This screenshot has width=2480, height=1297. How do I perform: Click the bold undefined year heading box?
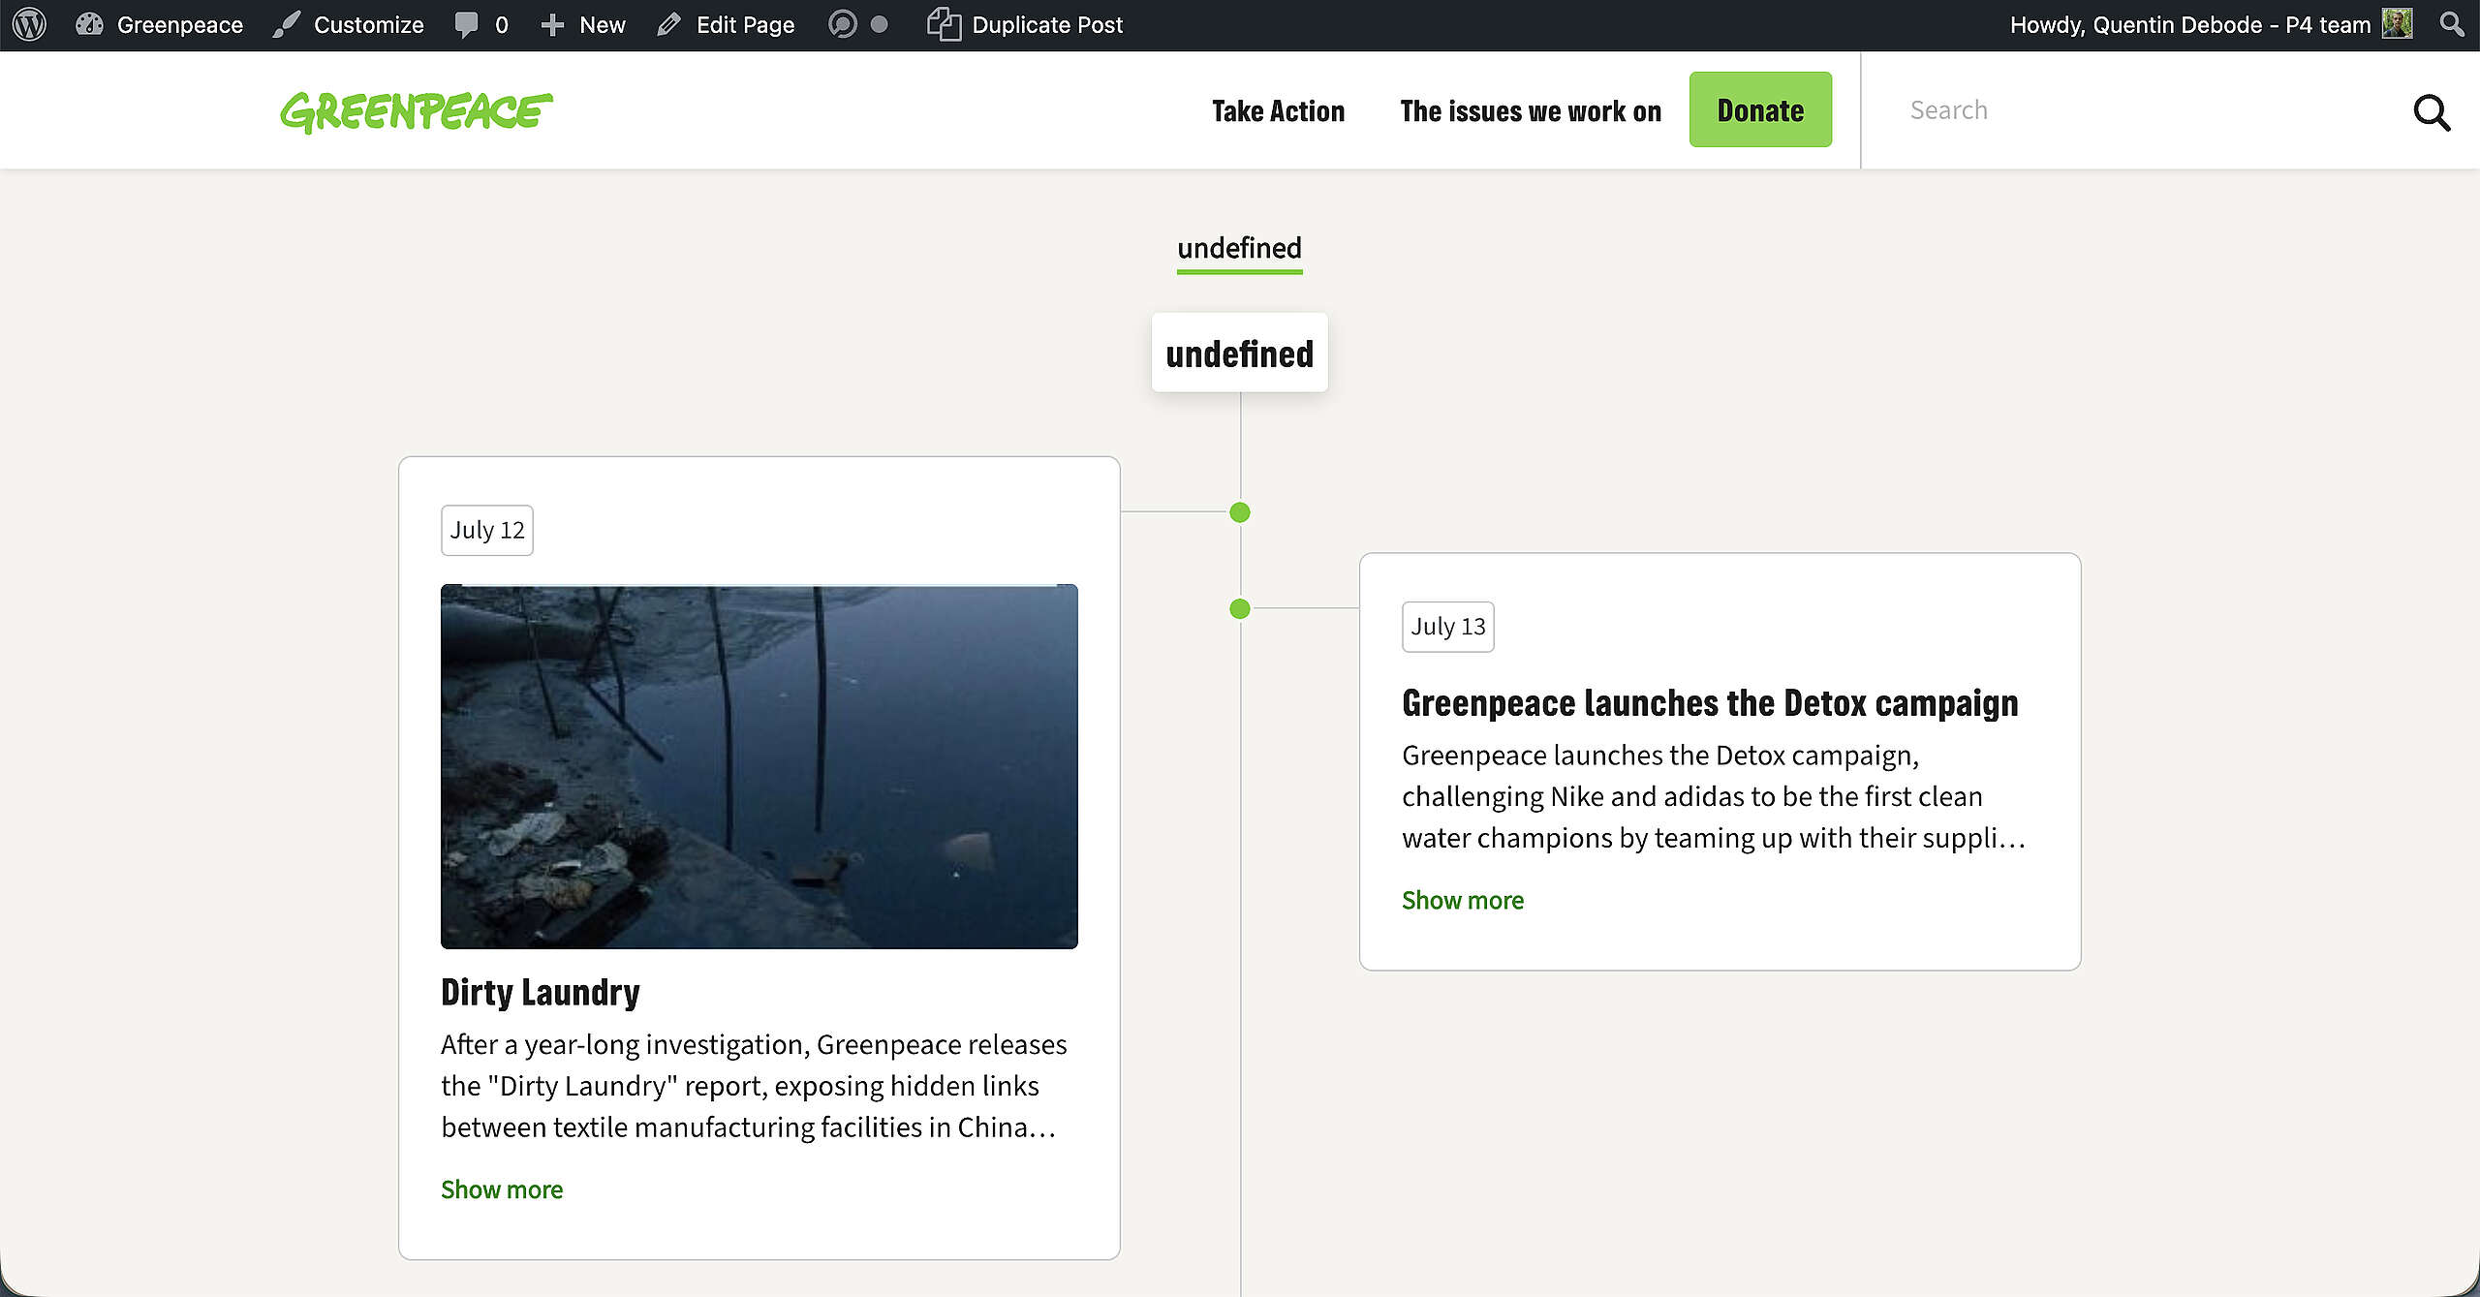pos(1239,353)
